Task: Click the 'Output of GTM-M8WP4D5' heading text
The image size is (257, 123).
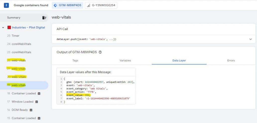Action: [x=77, y=52]
